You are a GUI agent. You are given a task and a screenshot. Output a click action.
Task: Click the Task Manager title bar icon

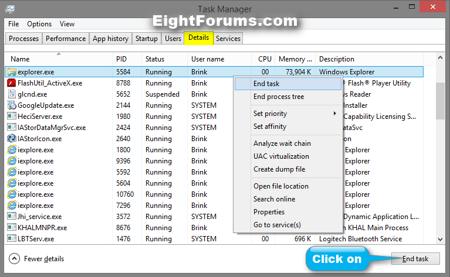pyautogui.click(x=9, y=9)
